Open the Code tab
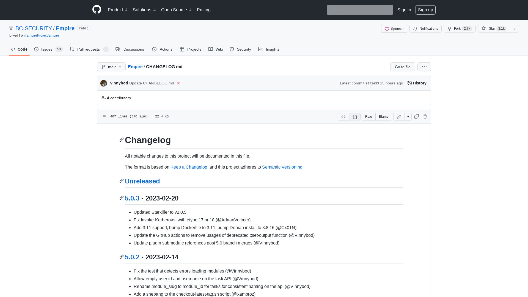Image resolution: width=528 pixels, height=297 pixels. click(19, 49)
